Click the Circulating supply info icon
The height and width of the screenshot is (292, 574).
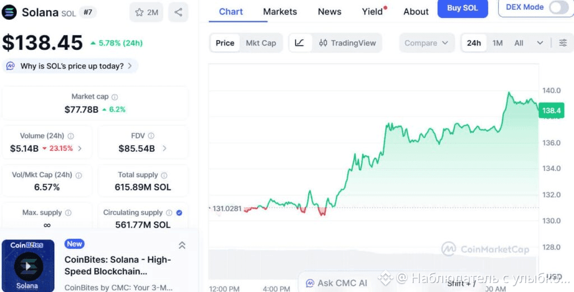pos(169,212)
